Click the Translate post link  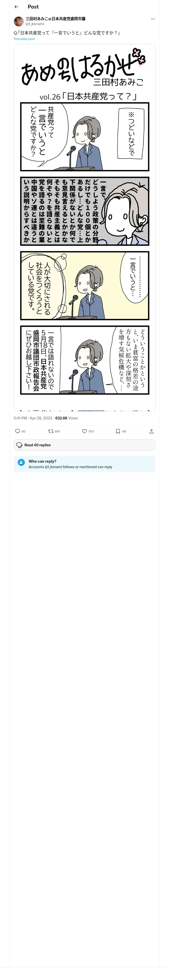[24, 39]
